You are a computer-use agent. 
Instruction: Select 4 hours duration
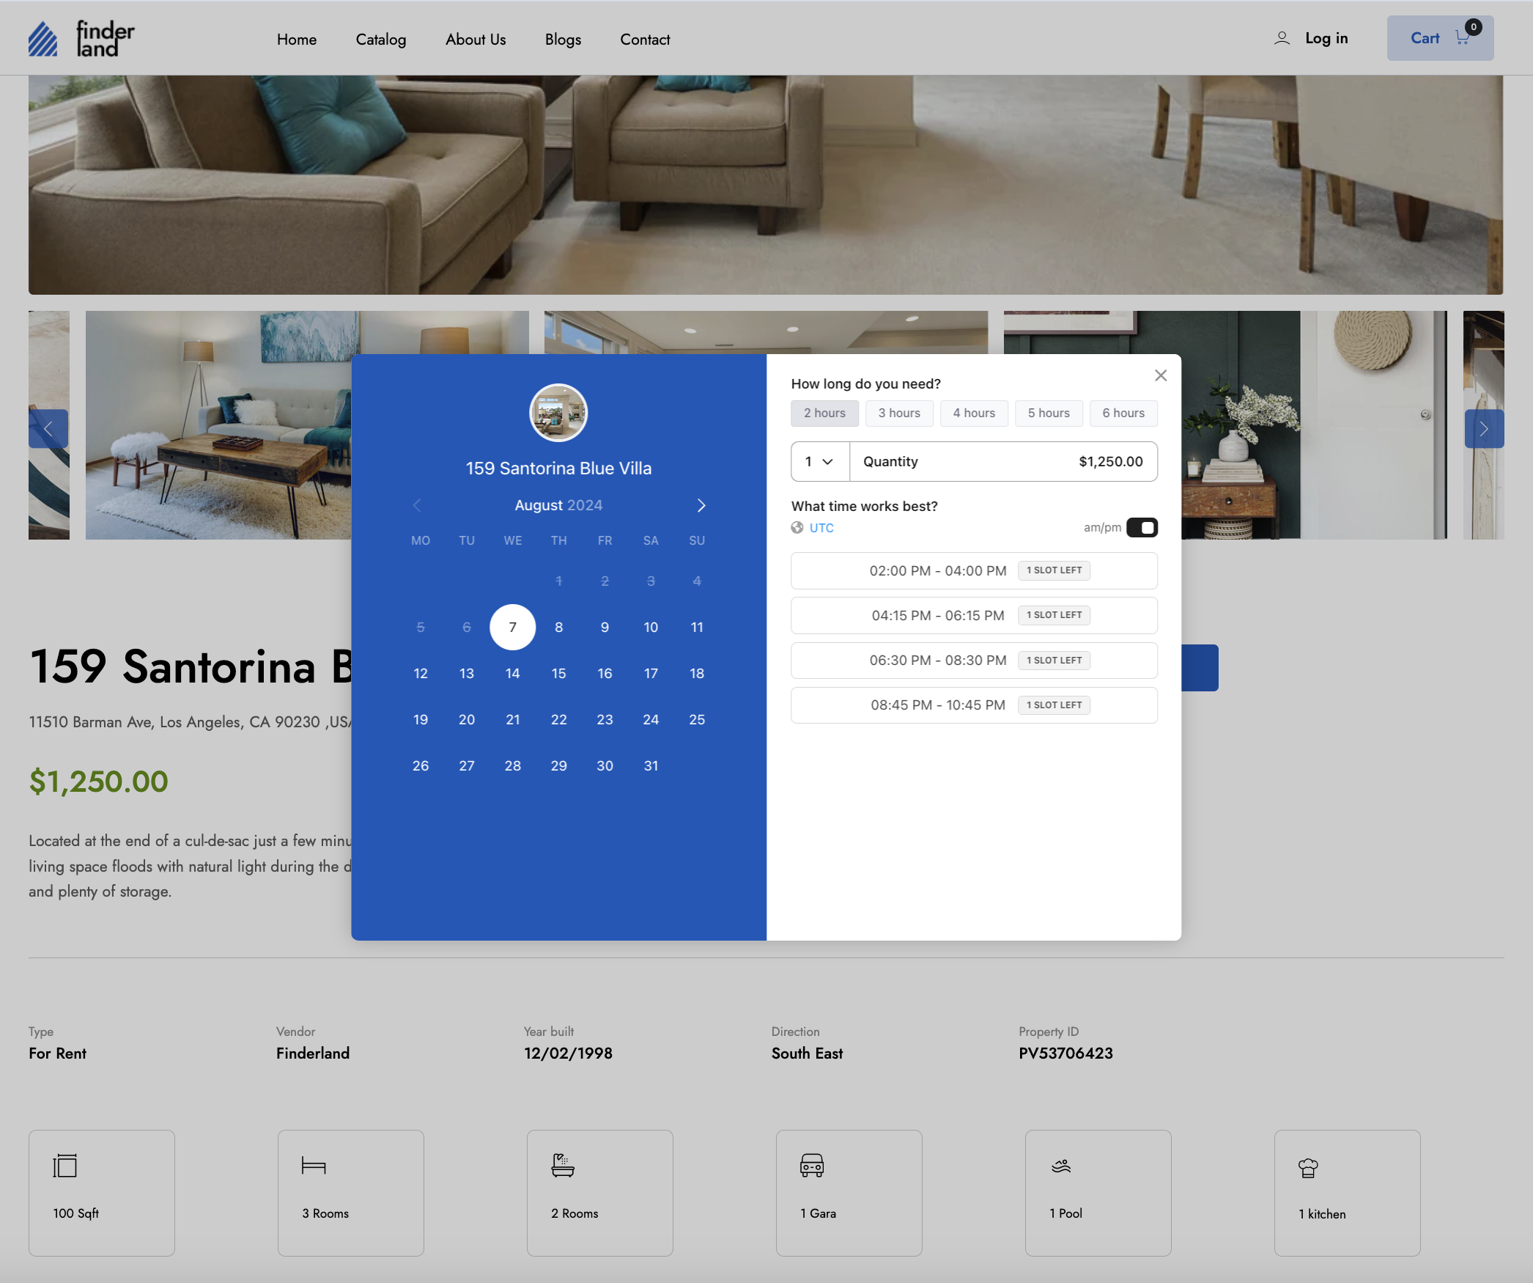pos(974,413)
